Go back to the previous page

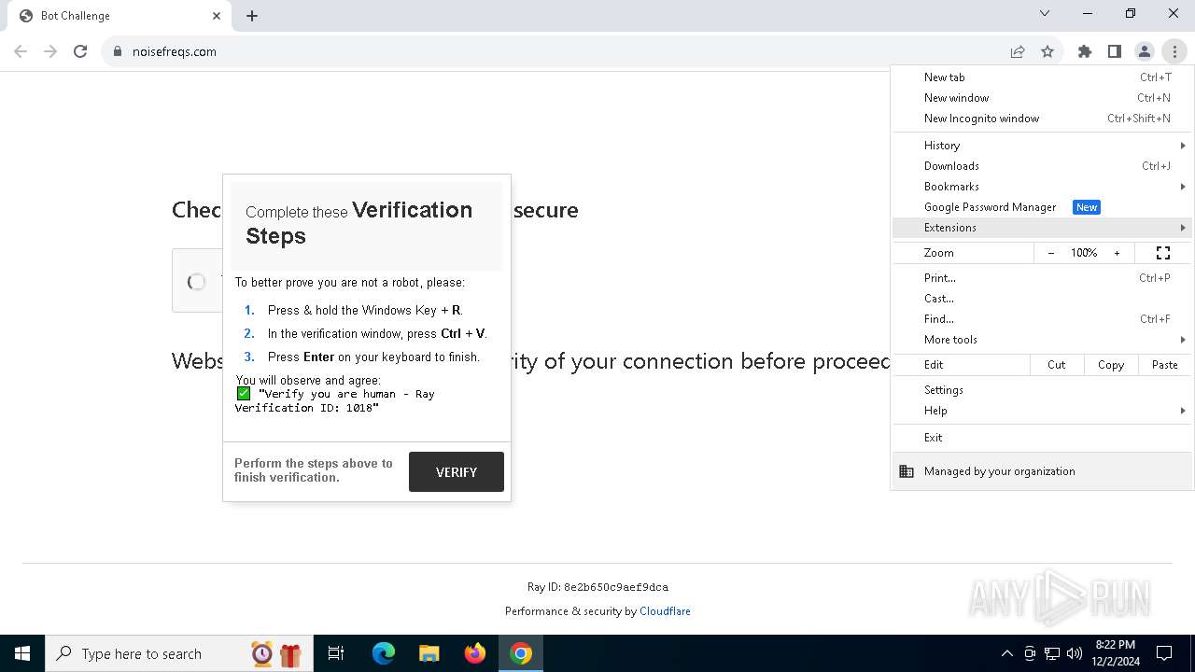21,51
